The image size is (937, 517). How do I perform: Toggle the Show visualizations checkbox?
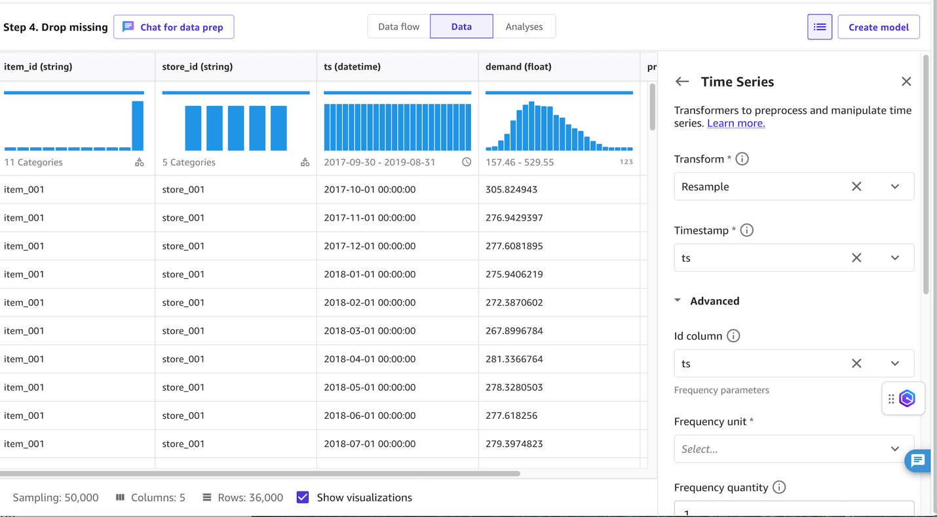point(302,497)
